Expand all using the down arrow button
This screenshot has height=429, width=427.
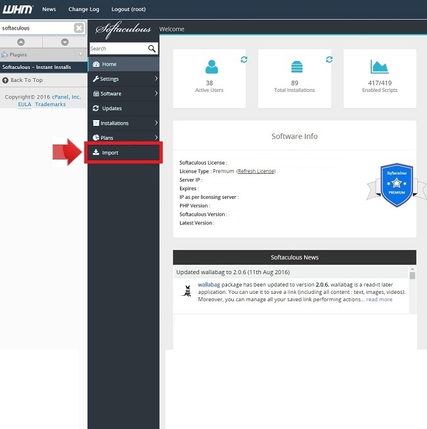65,42
